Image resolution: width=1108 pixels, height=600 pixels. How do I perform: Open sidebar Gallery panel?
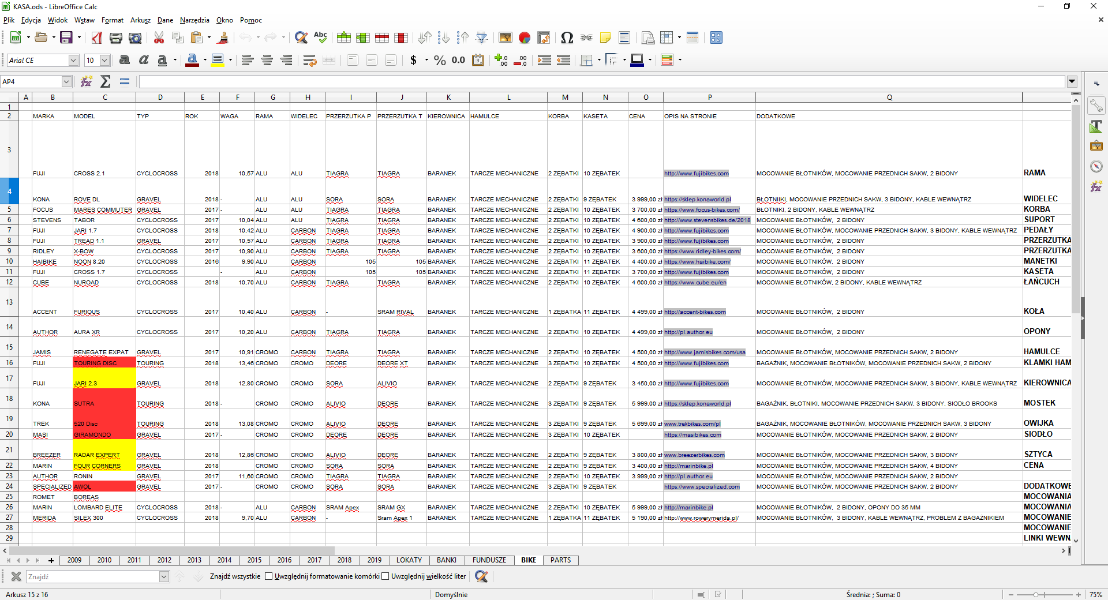click(1096, 146)
